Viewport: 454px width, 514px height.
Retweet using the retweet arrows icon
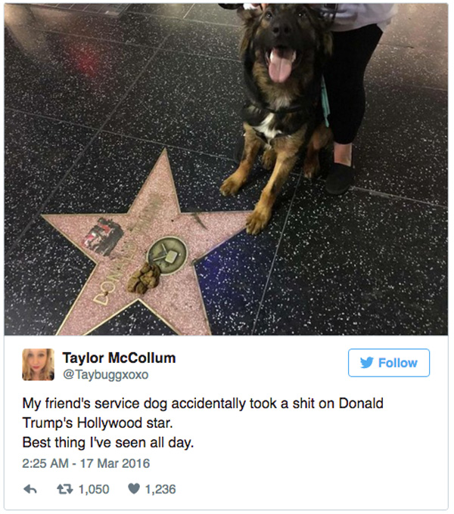64,489
